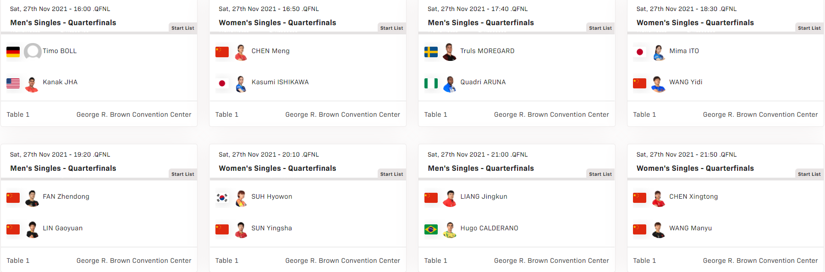Click FAN Zhendong's player photo

(32, 198)
